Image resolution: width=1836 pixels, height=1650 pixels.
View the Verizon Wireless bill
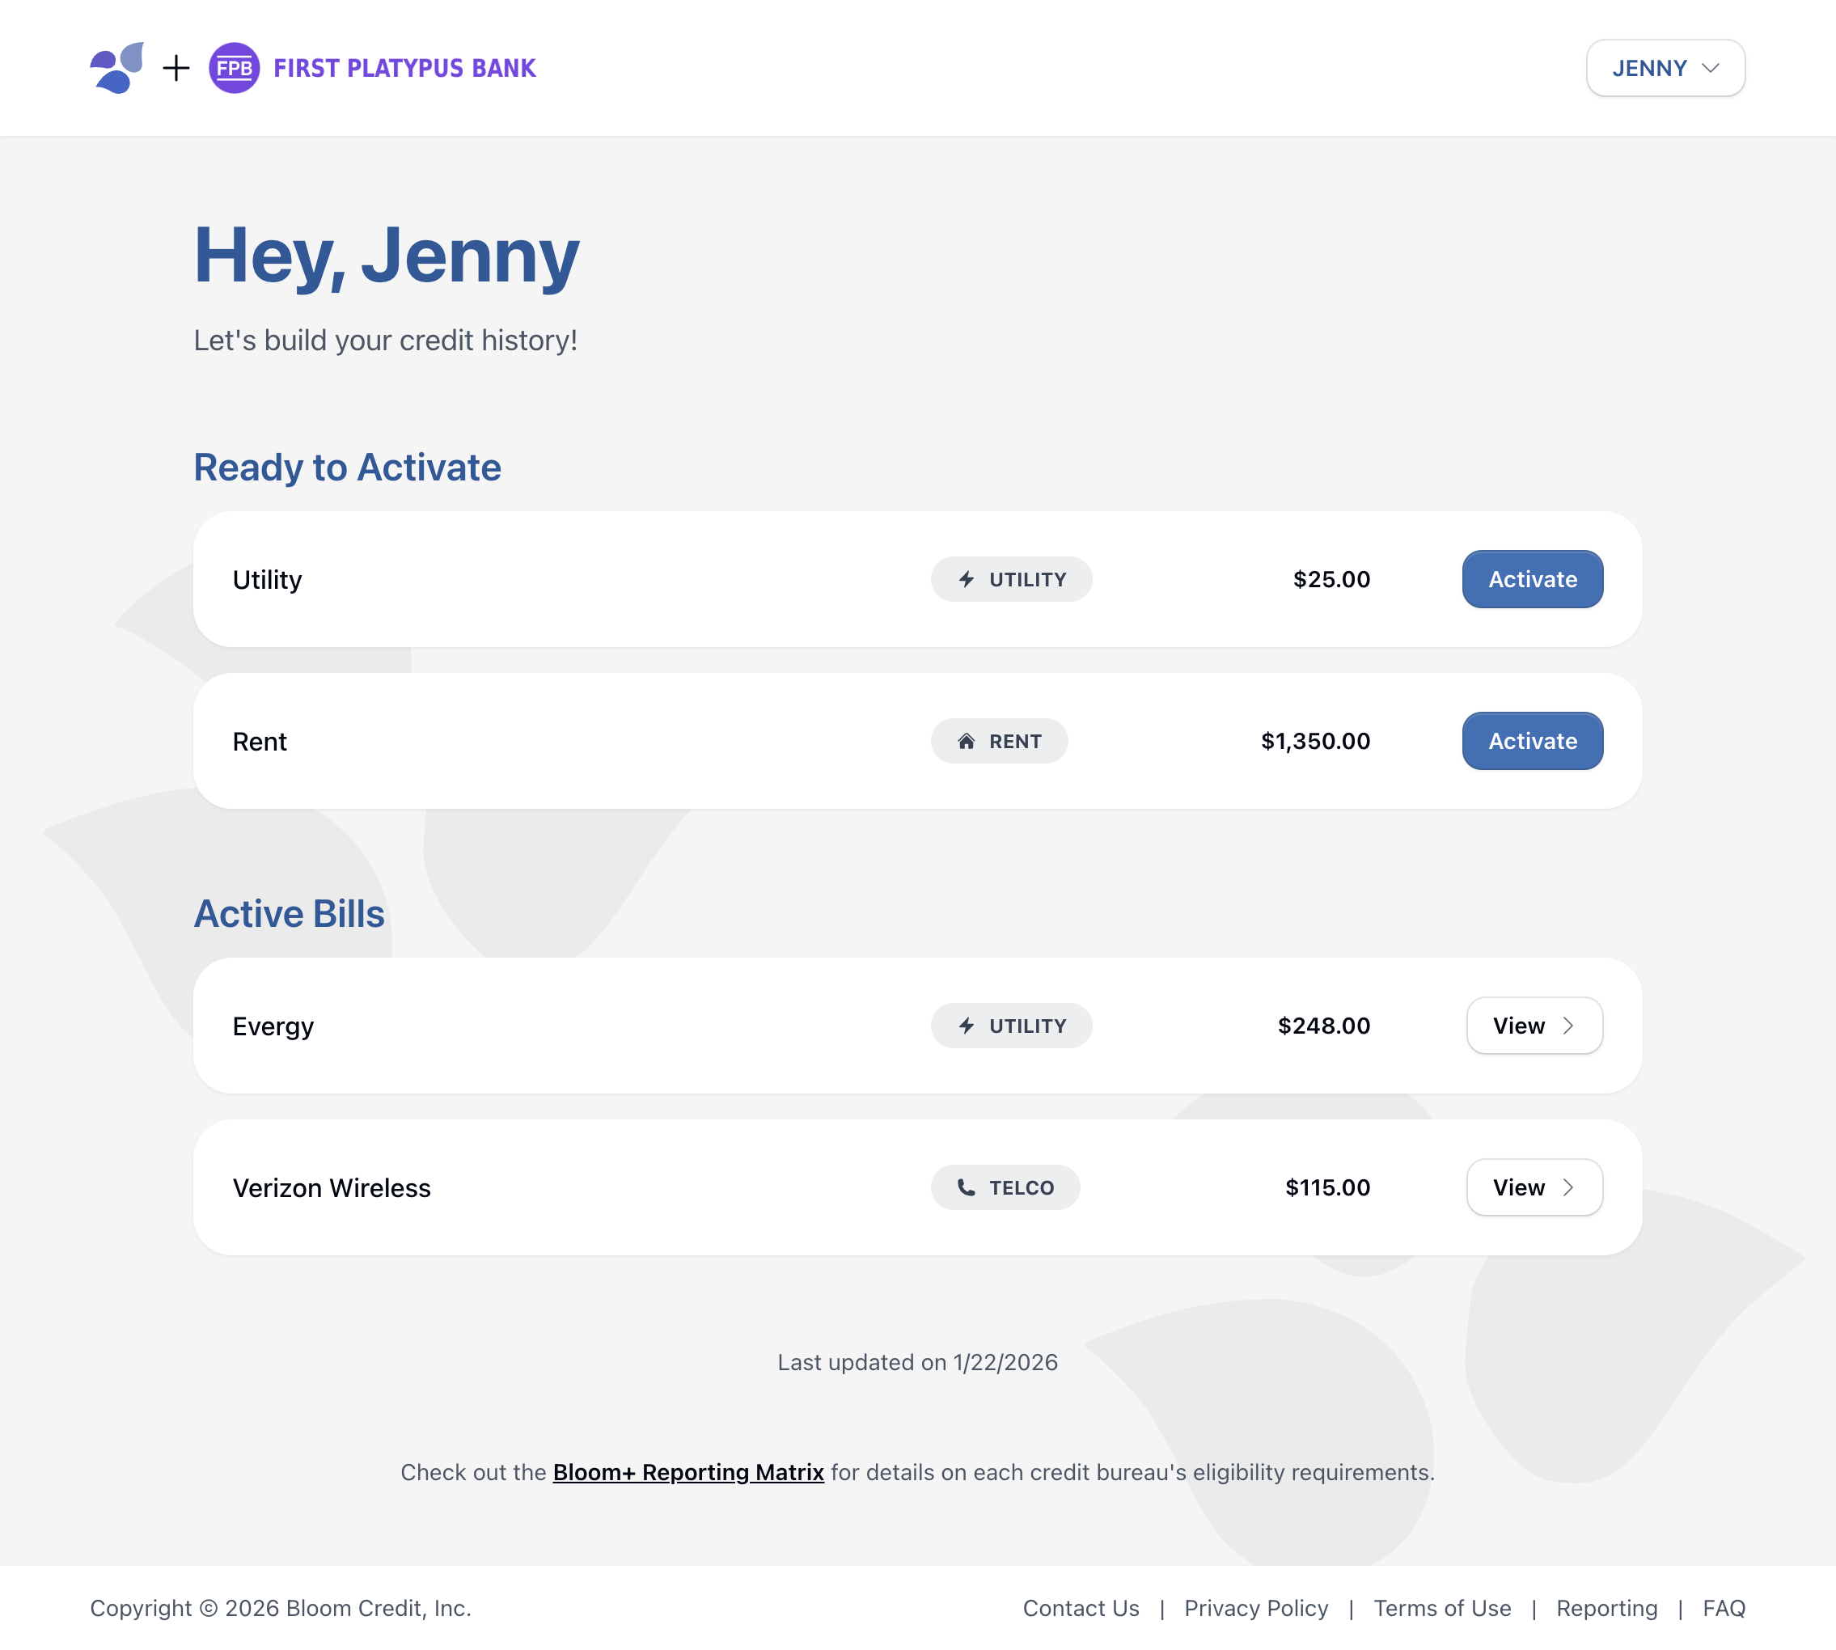pos(1534,1187)
